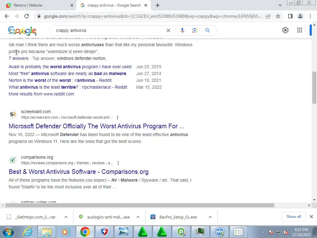This screenshot has height=238, width=317.
Task: Click the vertical page scrollbar thumb
Action: 314,87
